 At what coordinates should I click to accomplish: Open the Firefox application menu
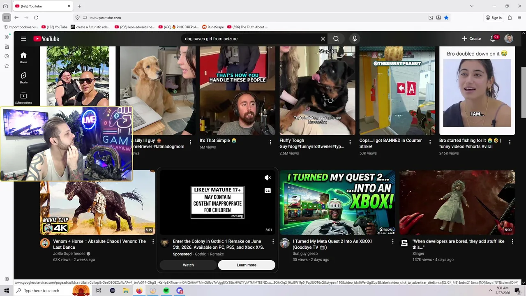[520, 18]
